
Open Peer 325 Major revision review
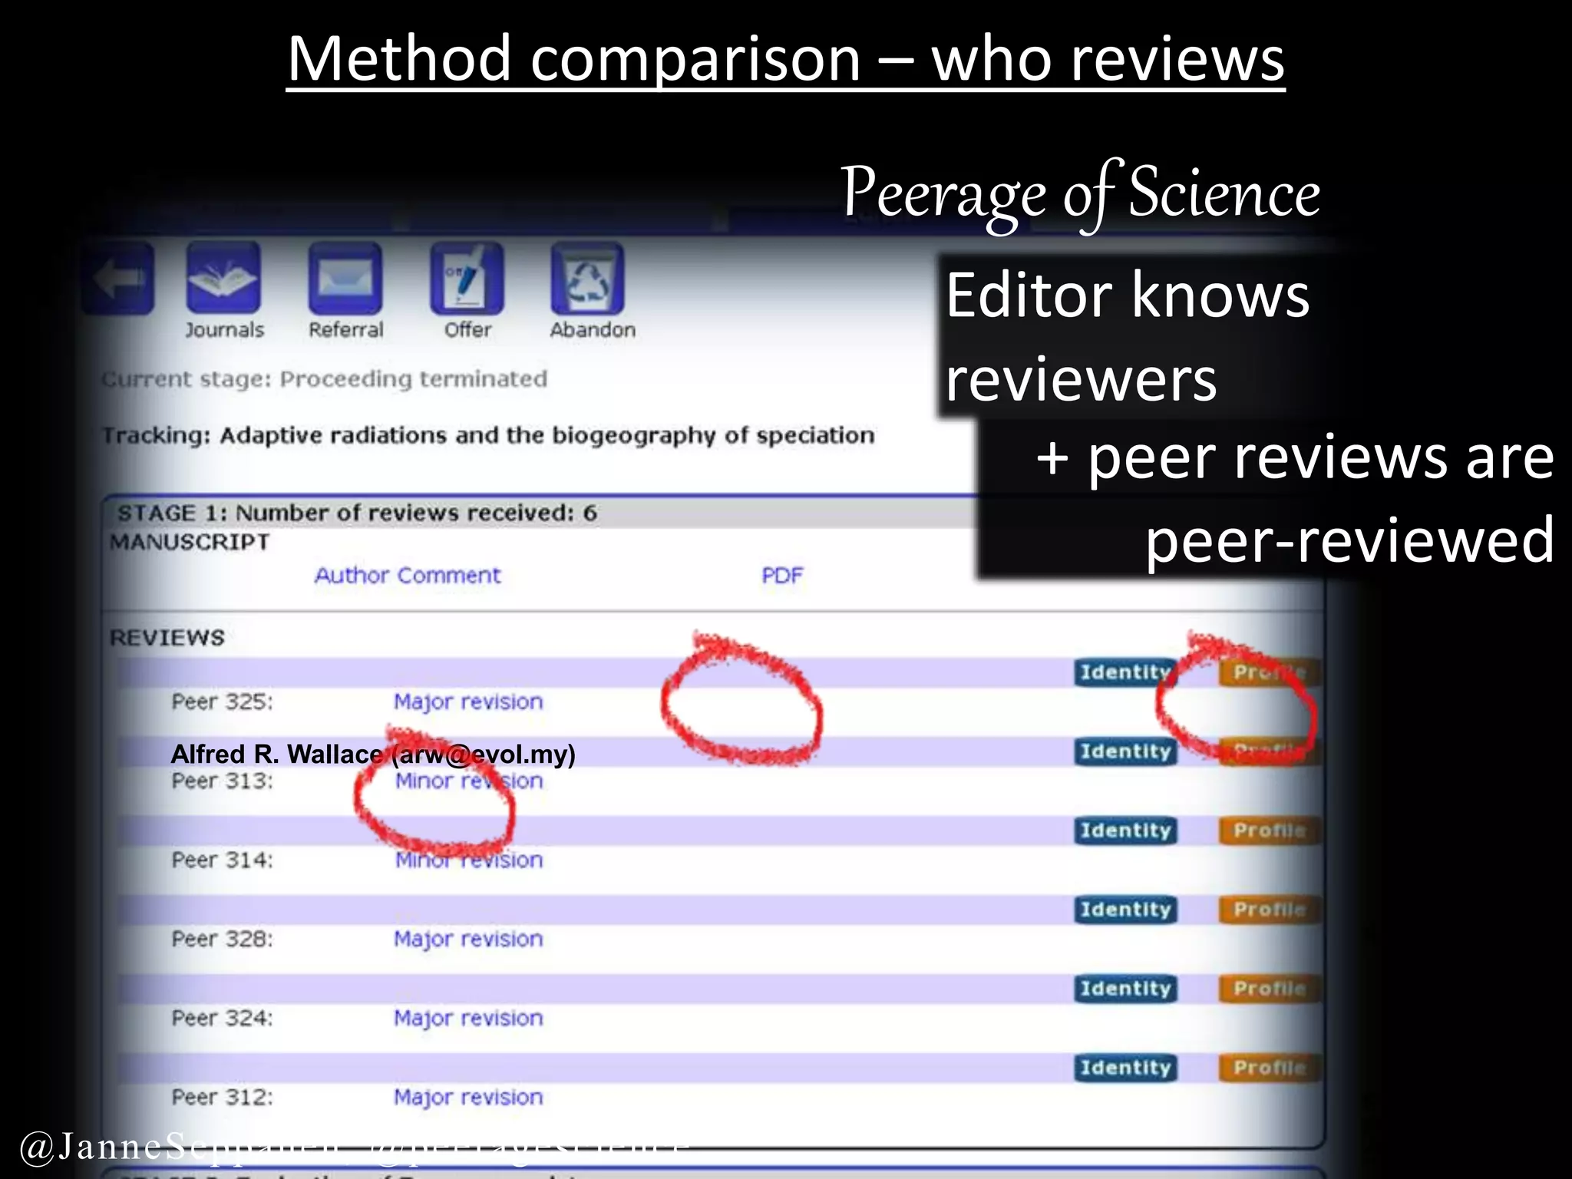pos(468,702)
